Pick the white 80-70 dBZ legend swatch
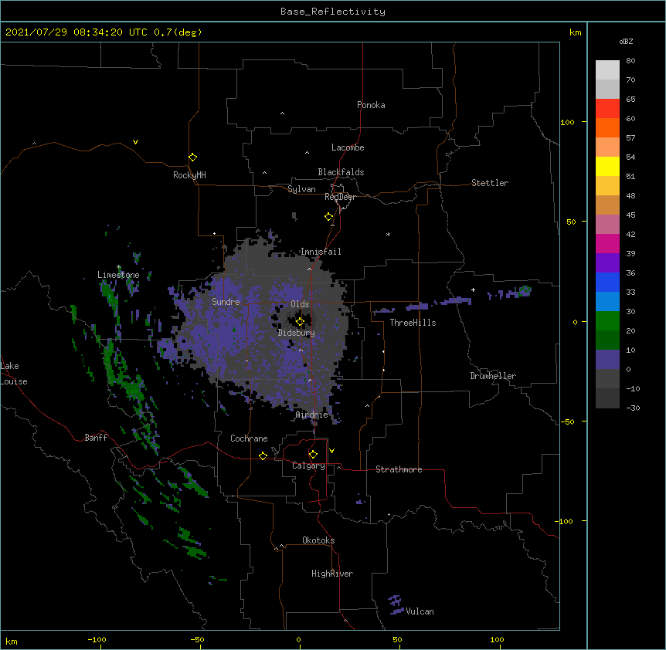666x650 pixels. point(607,70)
